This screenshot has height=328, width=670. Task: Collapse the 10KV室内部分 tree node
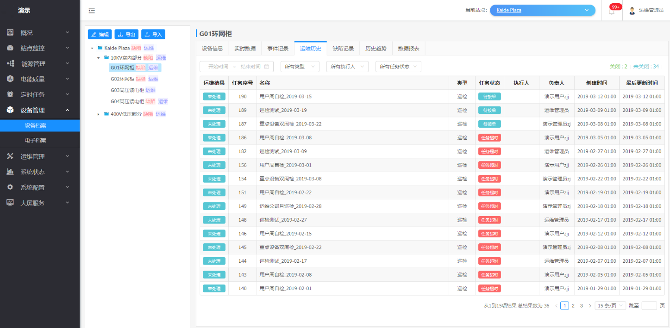(x=98, y=58)
